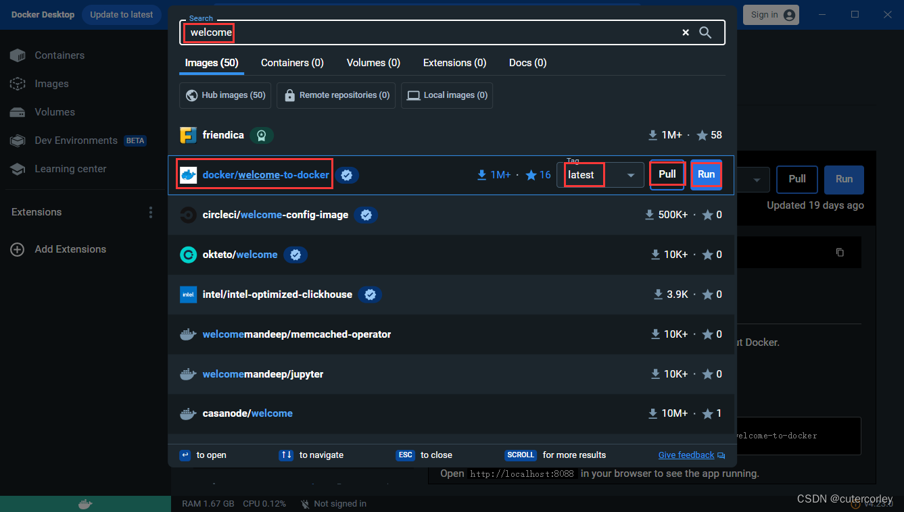Click friendica logo icon
This screenshot has width=904, height=512.
pos(188,135)
